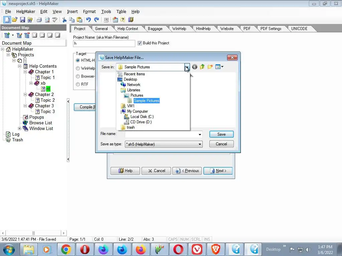Toggle the paragraph marks icon
This screenshot has width=342, height=256.
(x=106, y=20)
